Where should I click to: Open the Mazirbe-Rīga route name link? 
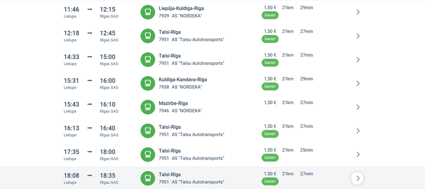click(173, 104)
